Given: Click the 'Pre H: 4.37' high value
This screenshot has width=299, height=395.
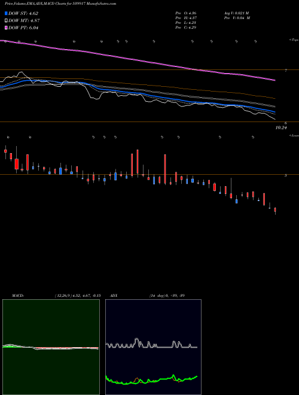Looking at the screenshot, I should tap(186, 18).
